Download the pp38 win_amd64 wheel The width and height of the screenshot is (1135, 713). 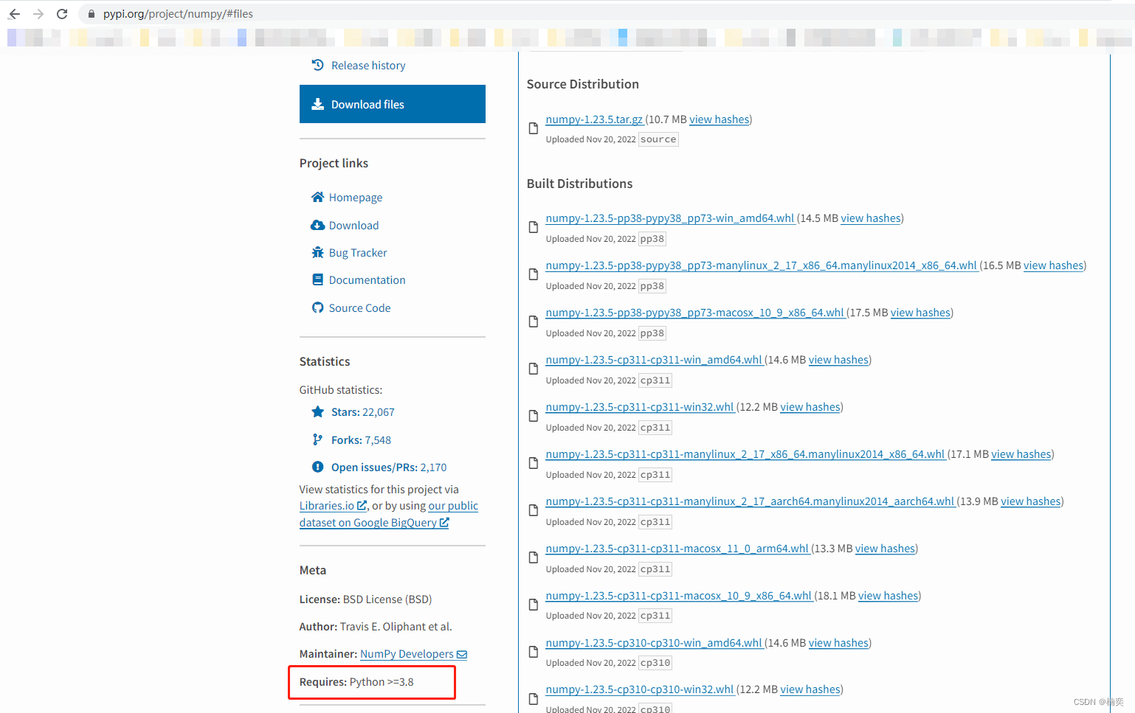(x=670, y=218)
